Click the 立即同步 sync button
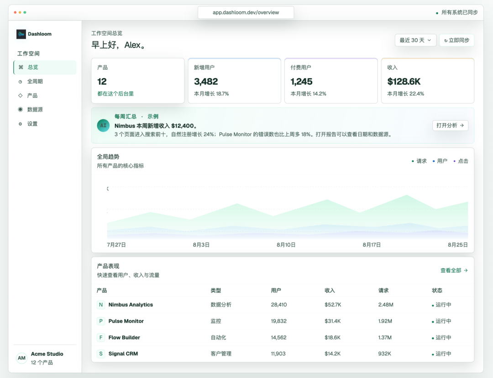Image resolution: width=493 pixels, height=378 pixels. pos(456,40)
